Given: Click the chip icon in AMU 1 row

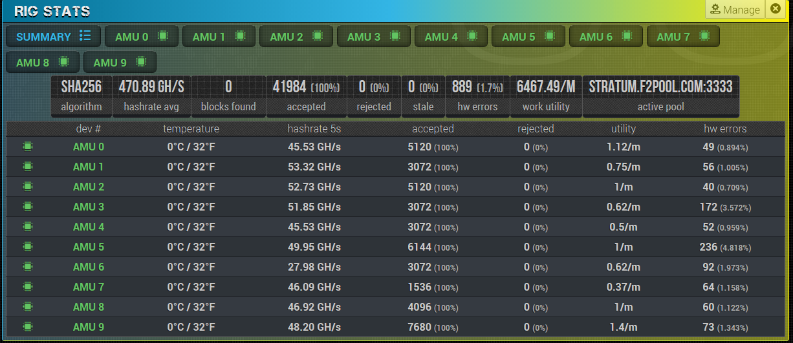Looking at the screenshot, I should 28,167.
